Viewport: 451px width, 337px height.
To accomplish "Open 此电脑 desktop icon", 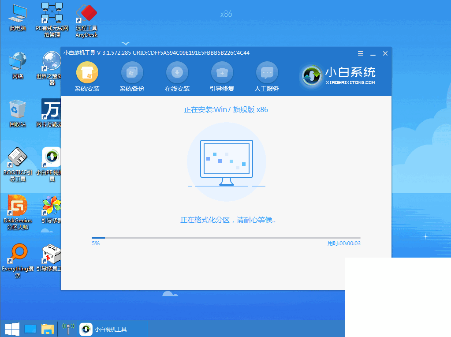I will coord(18,17).
